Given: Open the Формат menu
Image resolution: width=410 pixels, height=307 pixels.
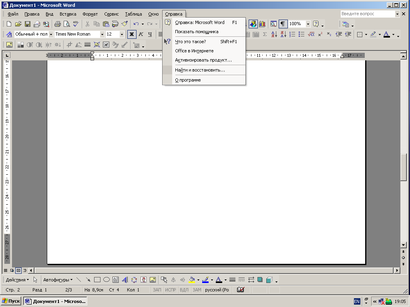Looking at the screenshot, I should (x=90, y=14).
